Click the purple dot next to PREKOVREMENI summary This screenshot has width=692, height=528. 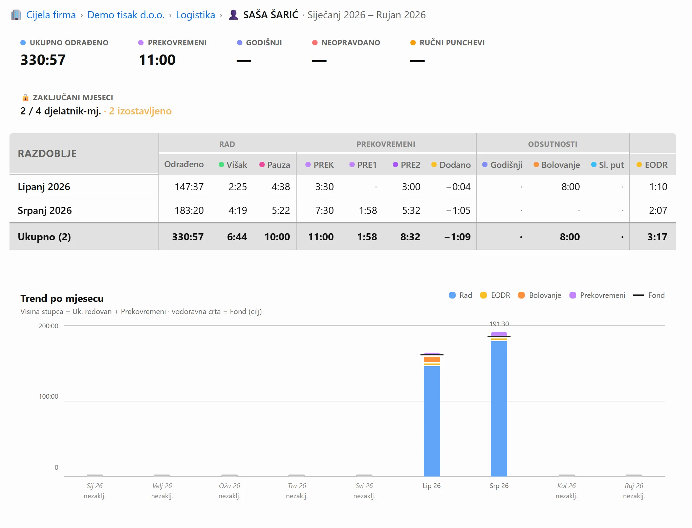point(141,43)
